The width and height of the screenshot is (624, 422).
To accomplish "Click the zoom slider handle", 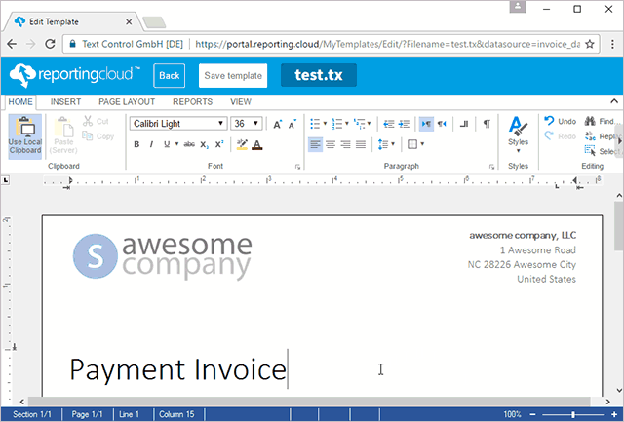I will point(573,414).
